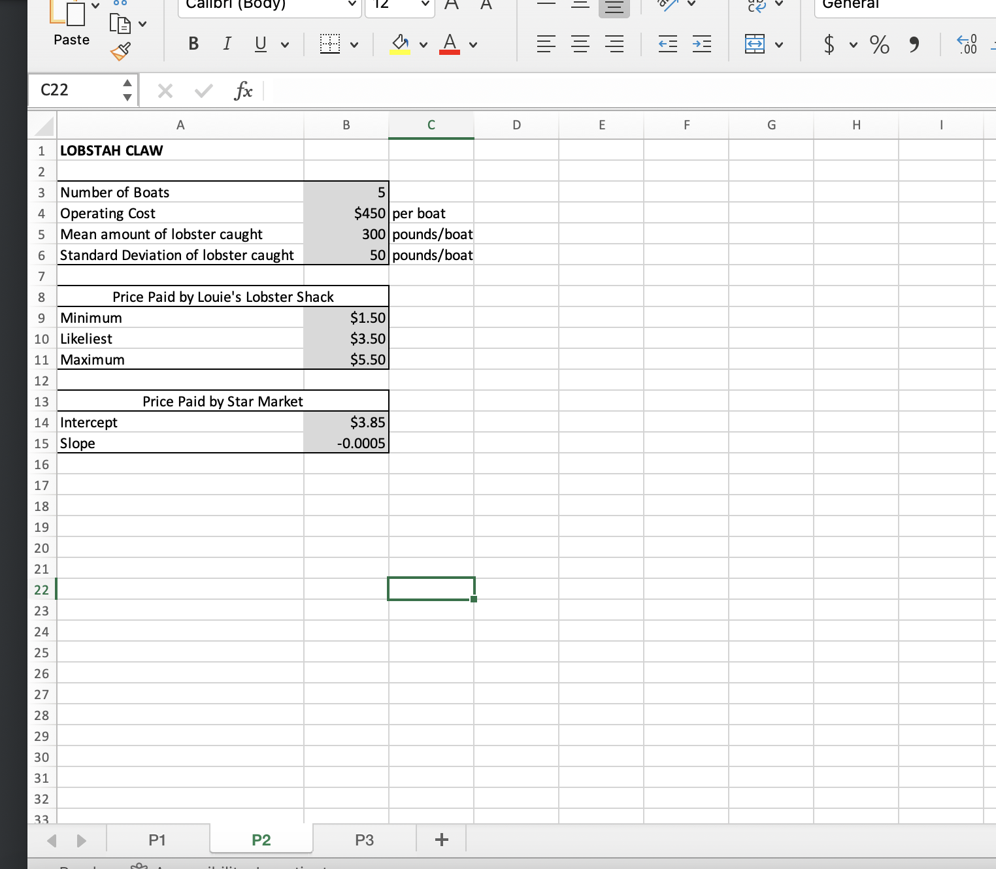Click the next sheet navigation arrow
Image resolution: width=996 pixels, height=869 pixels.
pos(81,840)
